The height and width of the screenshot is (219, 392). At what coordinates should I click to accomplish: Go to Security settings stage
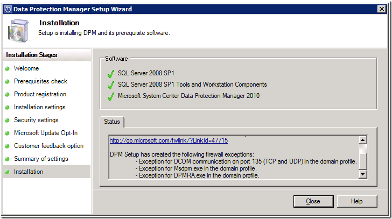coord(36,120)
